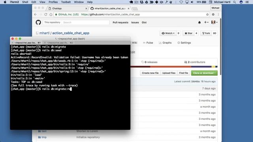Viewport: 253px width, 142px height.
Task: Bookmark page with the star icon
Action: [x=207, y=15]
